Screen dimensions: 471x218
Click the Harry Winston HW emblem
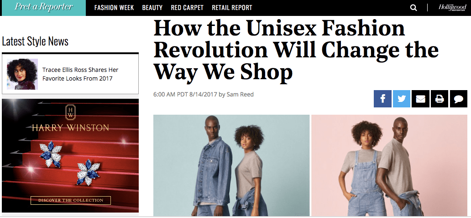70,112
